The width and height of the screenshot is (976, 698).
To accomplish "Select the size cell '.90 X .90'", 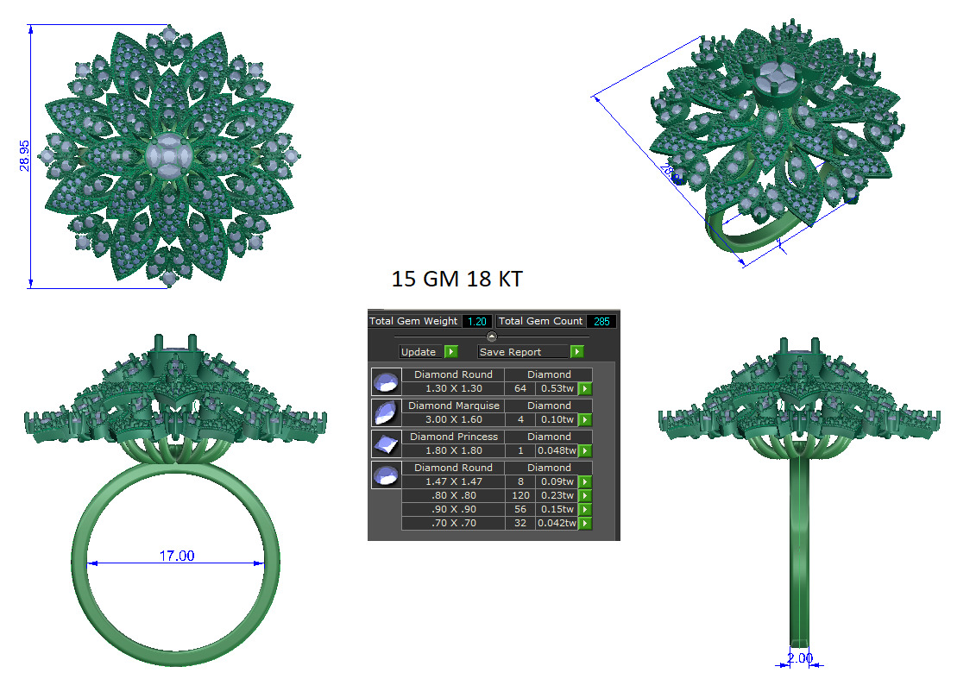I will coord(454,509).
